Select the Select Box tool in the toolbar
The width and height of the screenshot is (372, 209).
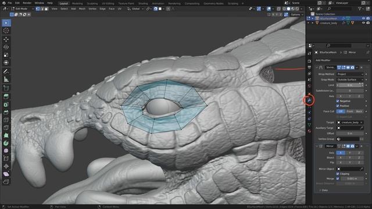[6, 23]
